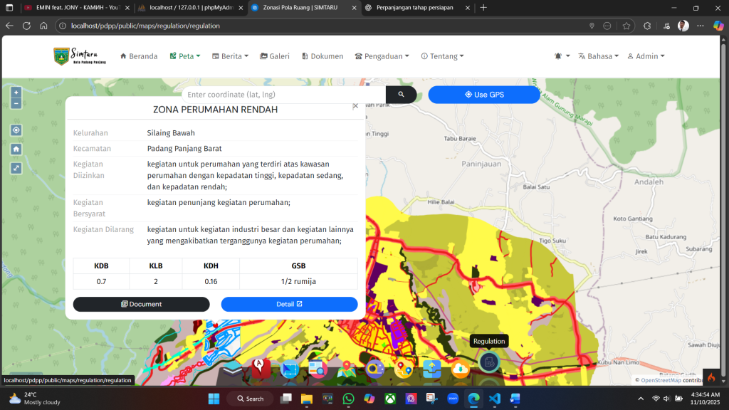Focus the Enter coordinate input field
The height and width of the screenshot is (410, 729).
(283, 95)
